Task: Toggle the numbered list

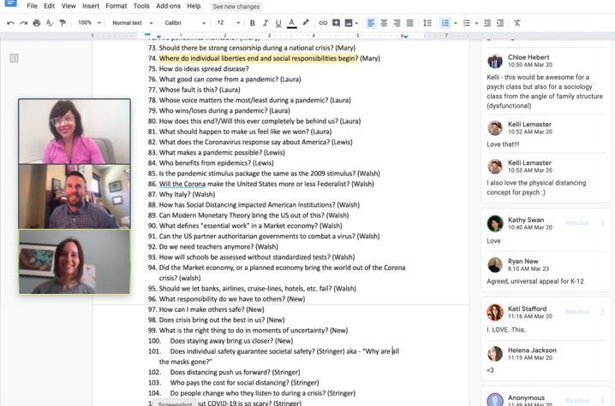Action: pos(445,23)
